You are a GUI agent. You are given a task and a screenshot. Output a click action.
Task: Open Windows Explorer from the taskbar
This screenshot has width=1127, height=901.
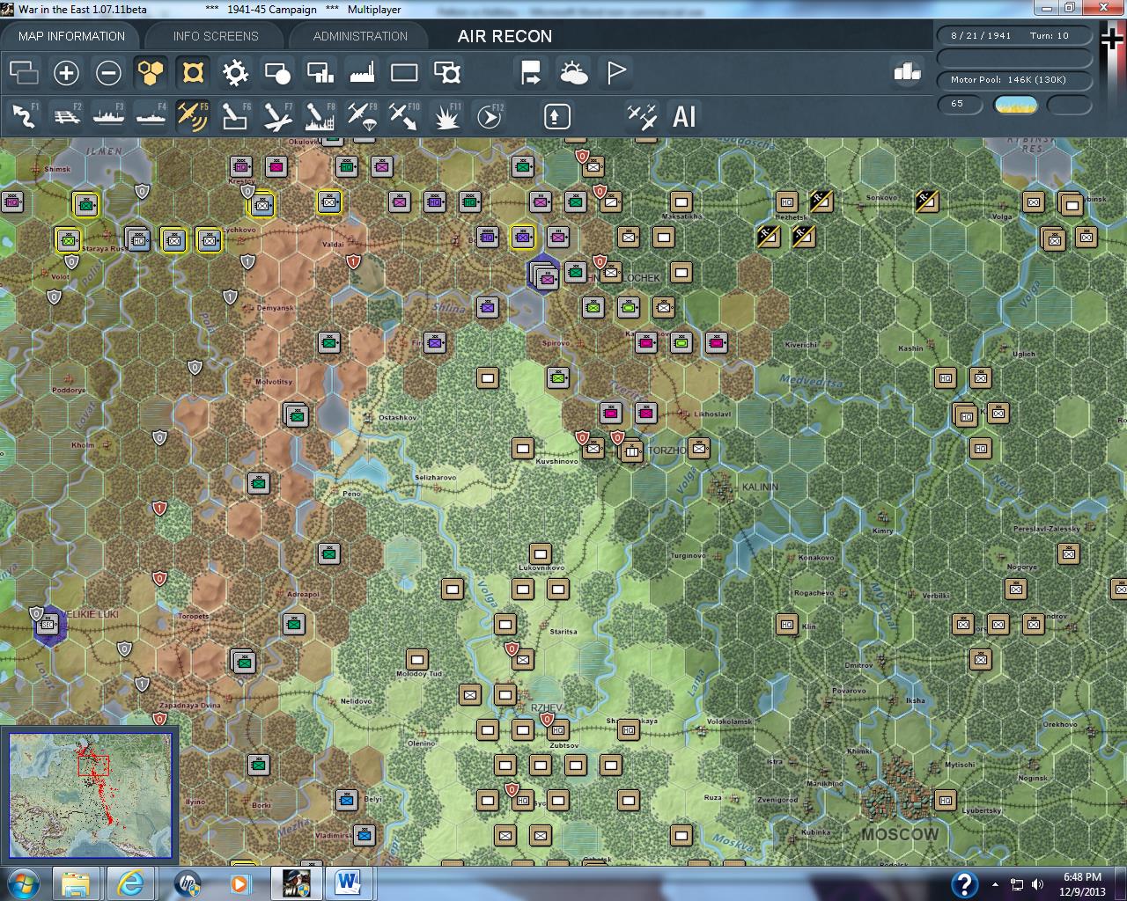pyautogui.click(x=77, y=883)
